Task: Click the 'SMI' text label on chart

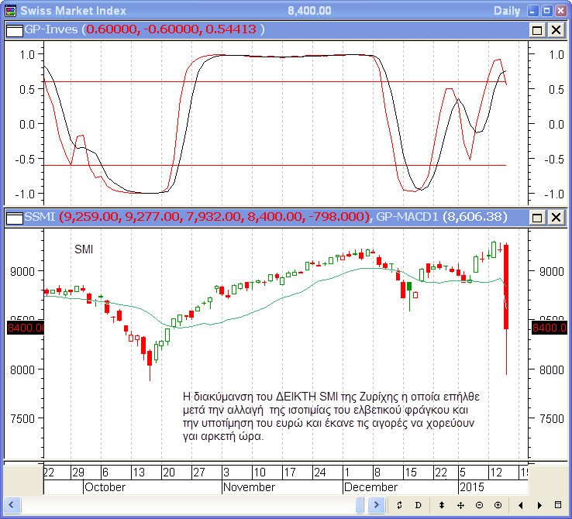Action: [x=84, y=249]
